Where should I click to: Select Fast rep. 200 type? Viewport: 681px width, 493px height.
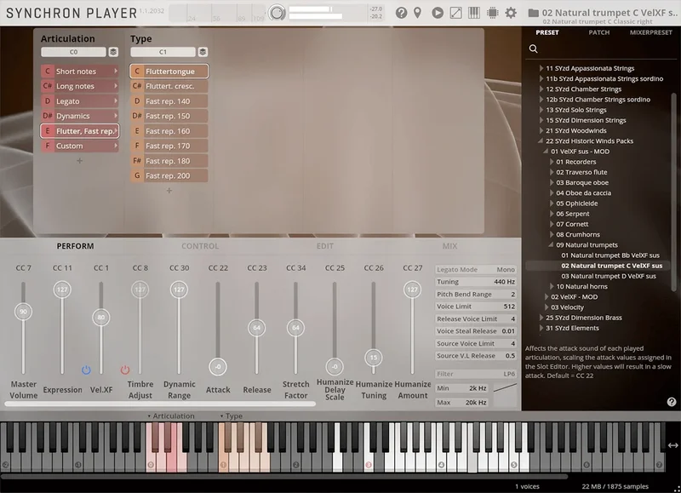tap(169, 175)
